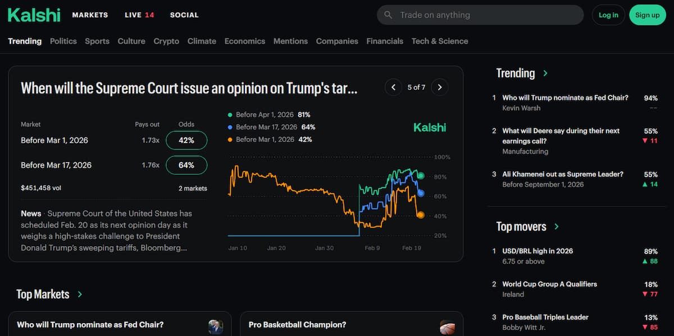
Task: Click the green 'Before Apr 1, 2026' legend dot
Action: click(x=230, y=114)
